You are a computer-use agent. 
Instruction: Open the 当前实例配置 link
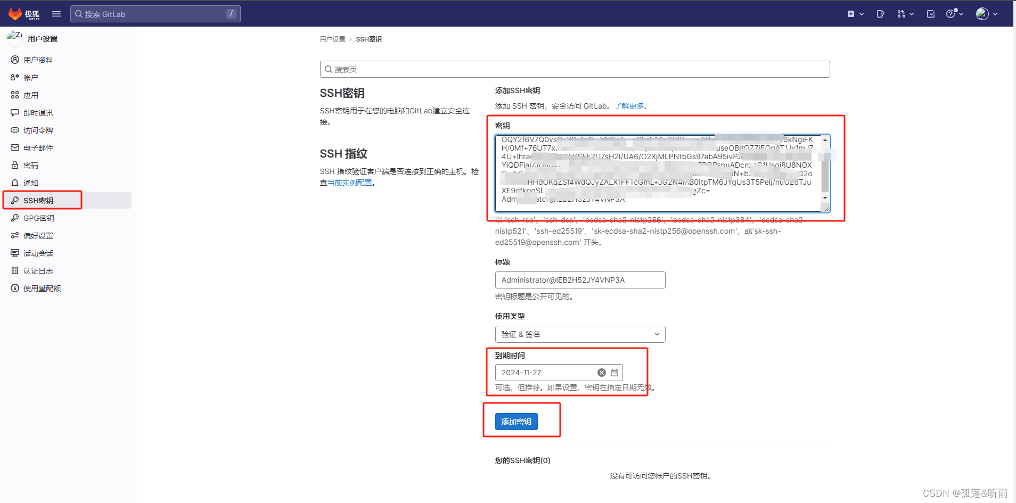(350, 183)
